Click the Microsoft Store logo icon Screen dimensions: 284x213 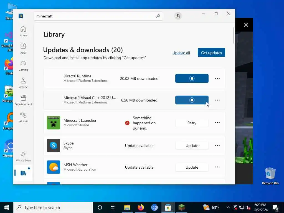21,16
